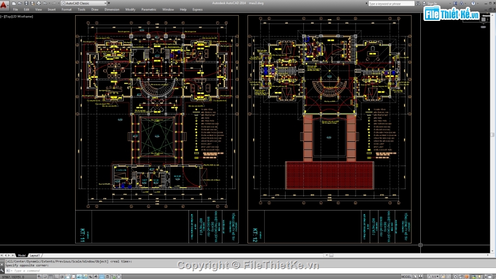Toggle Infer Constraints in status bar

(39, 277)
